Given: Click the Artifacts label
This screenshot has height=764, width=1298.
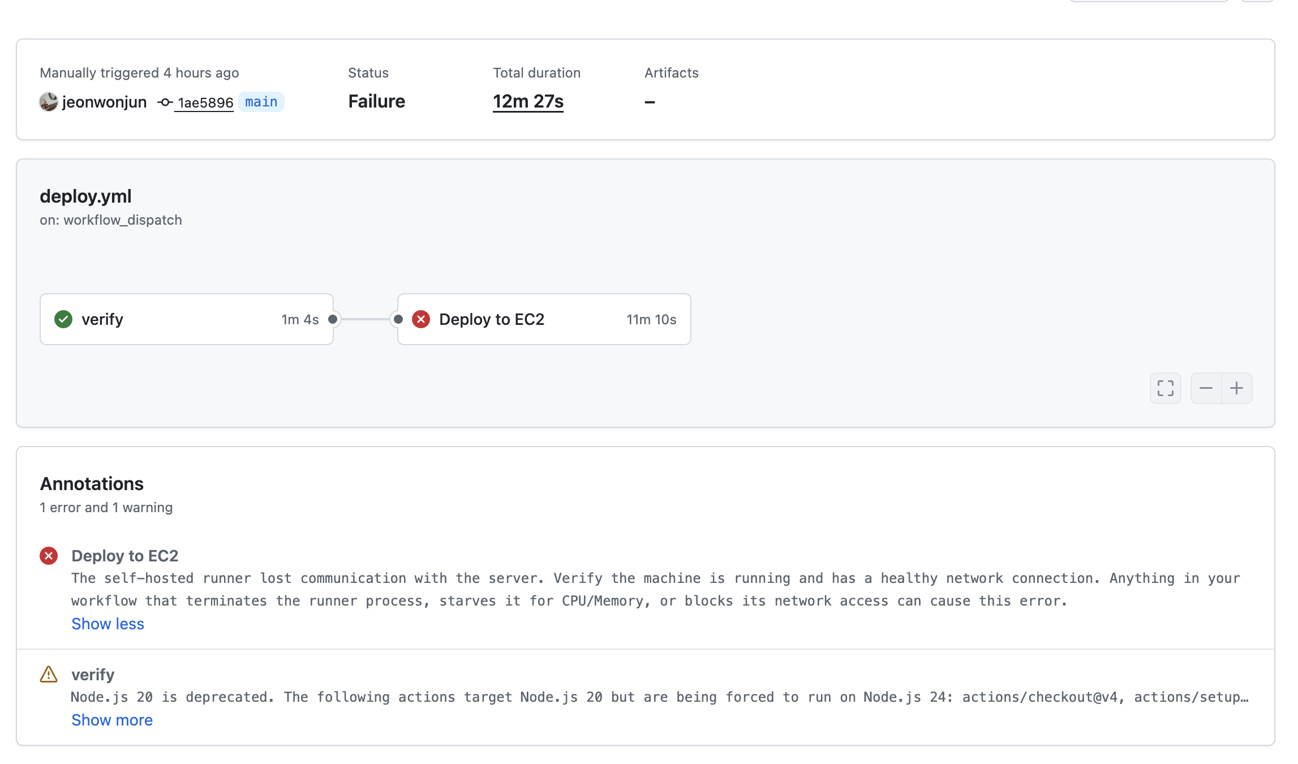Looking at the screenshot, I should [672, 73].
